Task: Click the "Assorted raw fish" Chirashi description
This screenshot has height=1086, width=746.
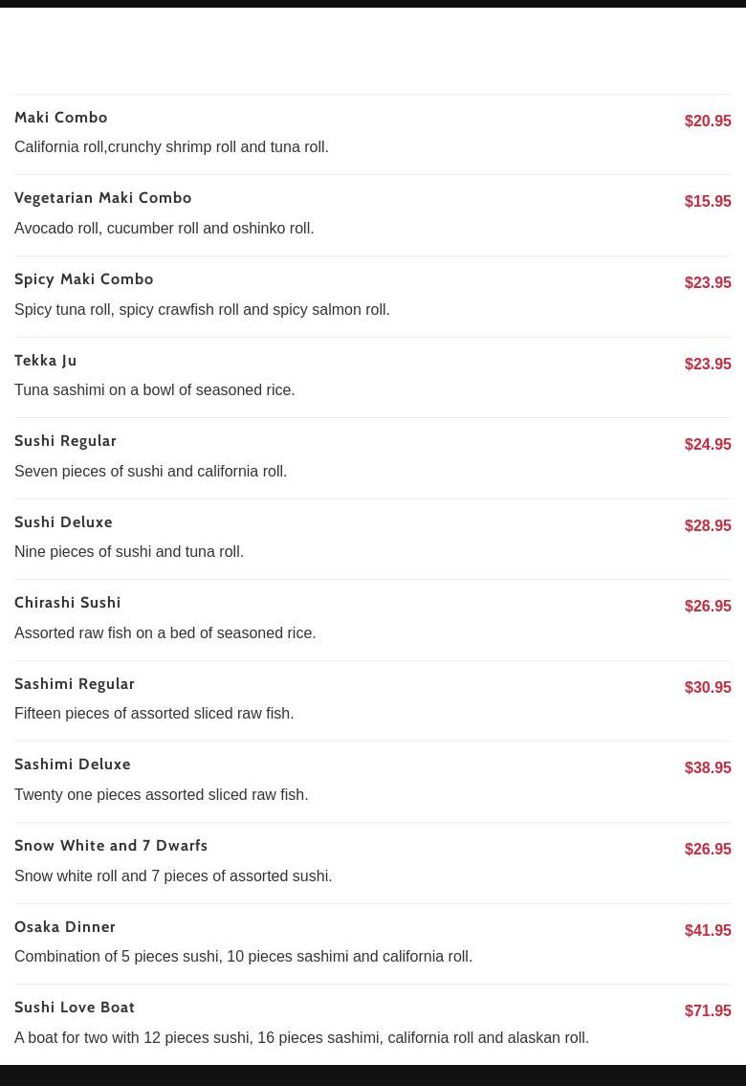Action: 165,633
